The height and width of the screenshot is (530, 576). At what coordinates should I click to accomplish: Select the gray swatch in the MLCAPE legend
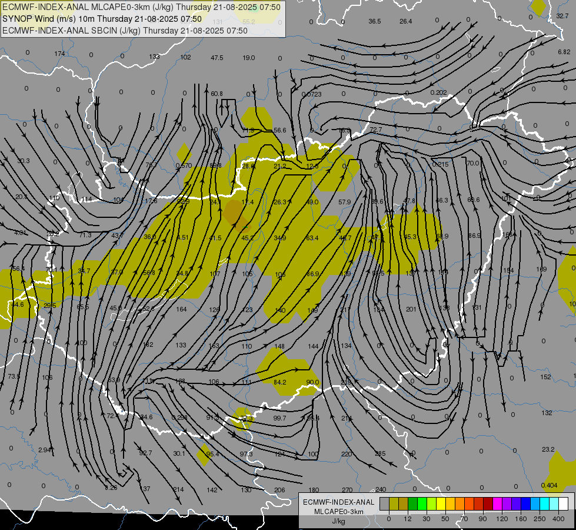(x=384, y=503)
